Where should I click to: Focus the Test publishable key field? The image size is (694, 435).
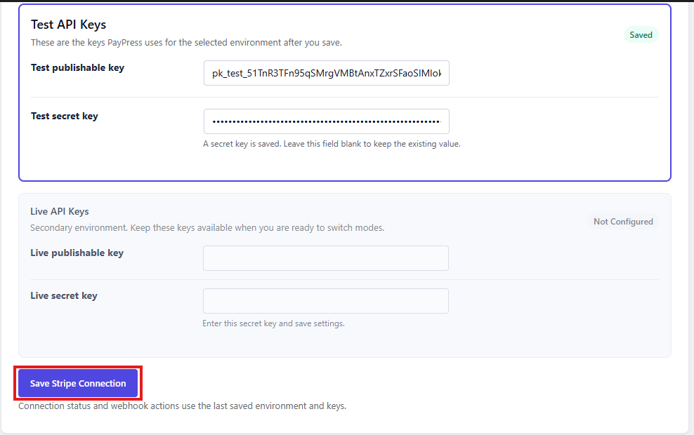326,73
